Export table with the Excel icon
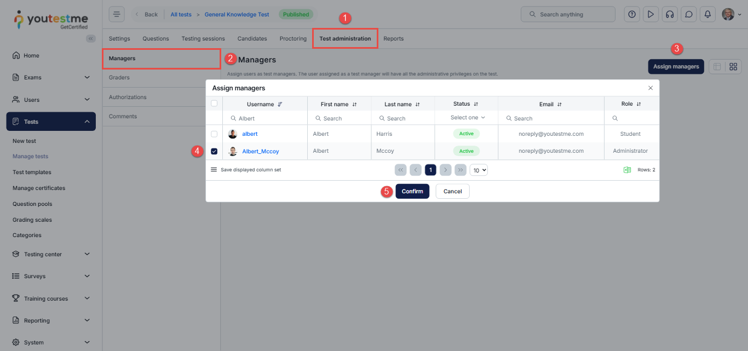 click(627, 170)
